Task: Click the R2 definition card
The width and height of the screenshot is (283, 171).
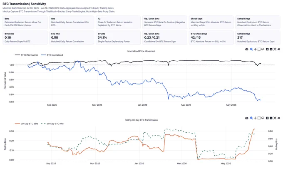Action: [118, 22]
